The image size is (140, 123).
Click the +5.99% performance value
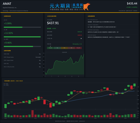pyautogui.click(x=8, y=23)
